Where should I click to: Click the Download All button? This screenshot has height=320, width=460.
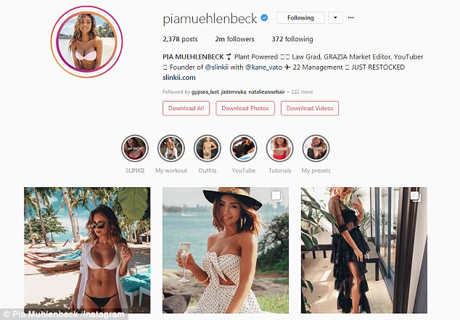(186, 108)
